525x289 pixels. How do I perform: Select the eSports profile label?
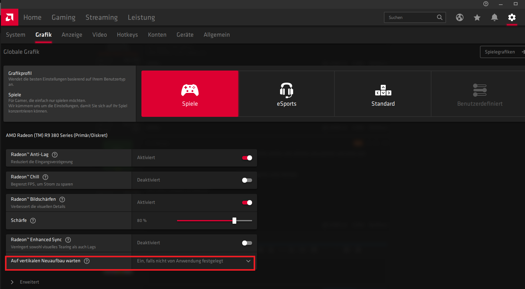tap(287, 104)
